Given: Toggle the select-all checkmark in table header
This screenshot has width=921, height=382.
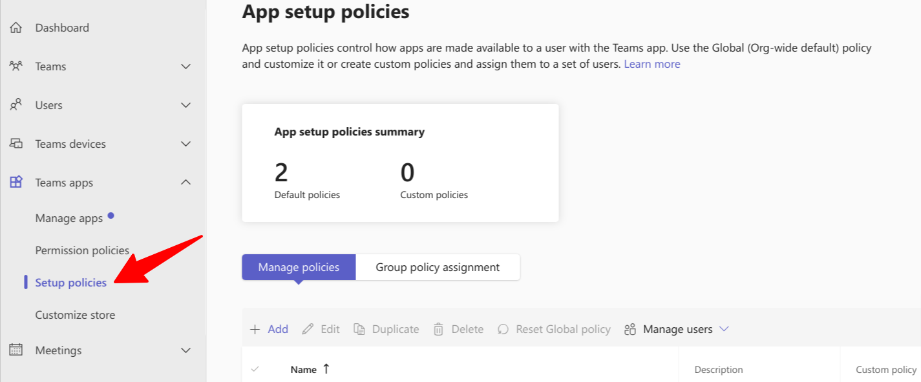Looking at the screenshot, I should (x=255, y=369).
